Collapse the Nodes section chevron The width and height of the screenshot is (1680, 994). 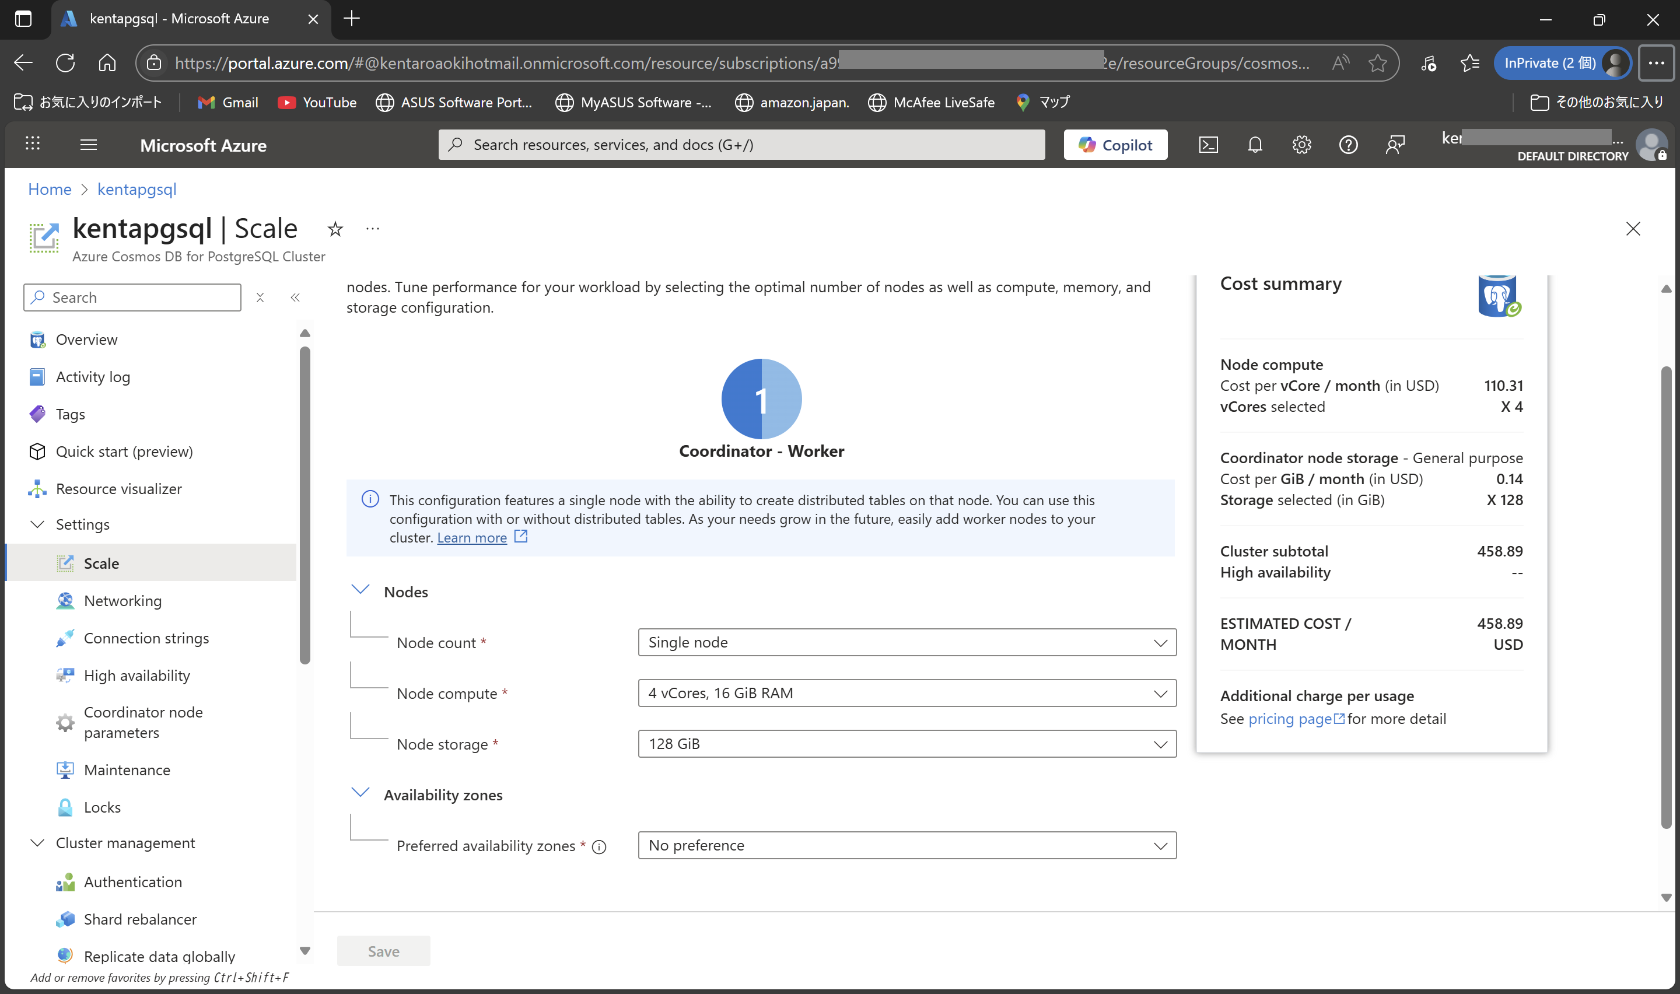tap(360, 590)
